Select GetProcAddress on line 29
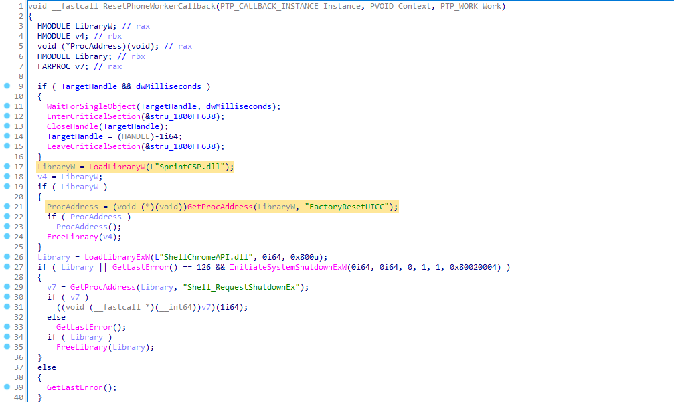Viewport: 674px width, 402px height. (x=102, y=287)
